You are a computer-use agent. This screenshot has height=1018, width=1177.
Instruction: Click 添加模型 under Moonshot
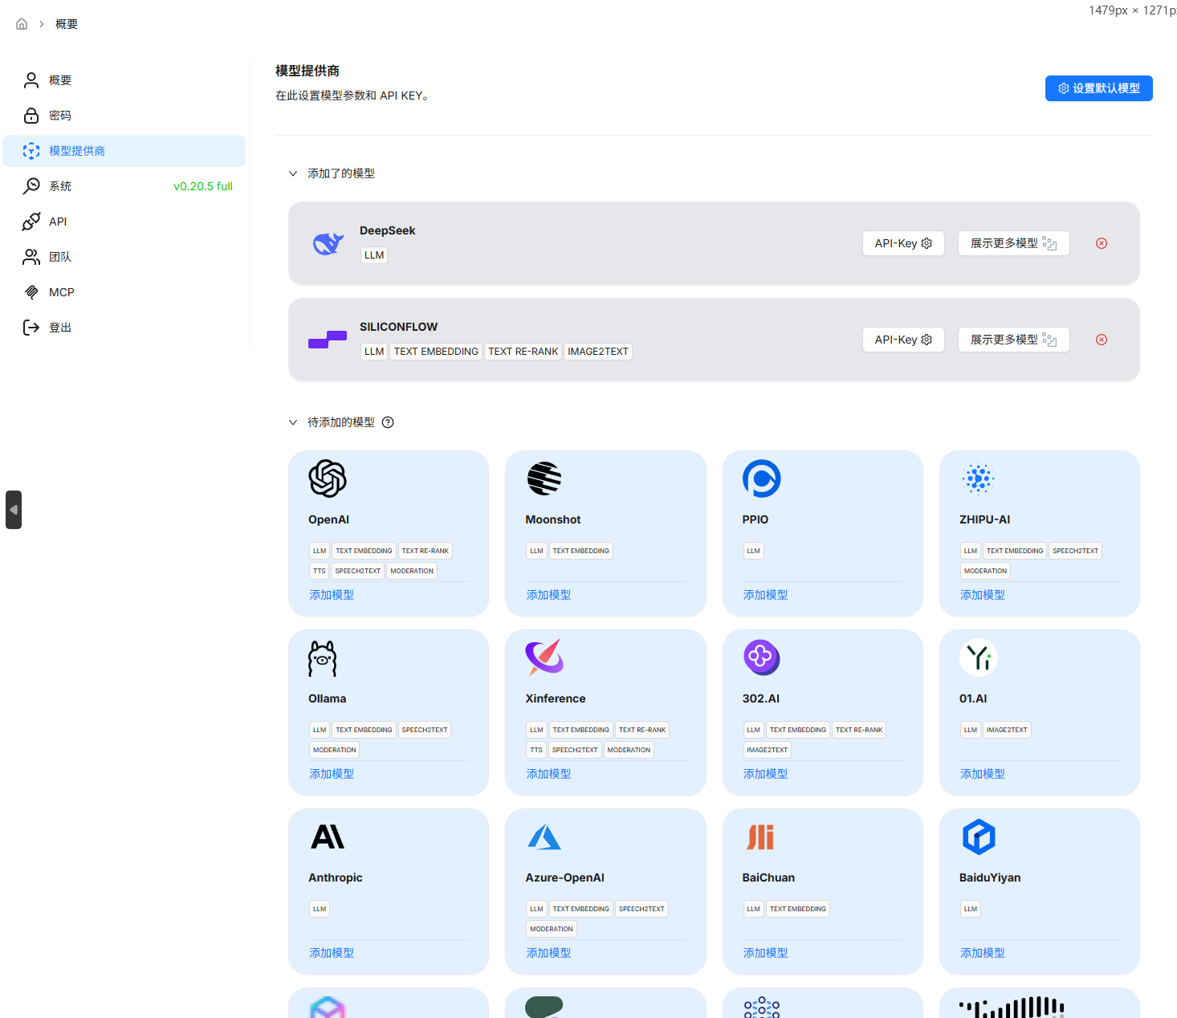pyautogui.click(x=548, y=595)
